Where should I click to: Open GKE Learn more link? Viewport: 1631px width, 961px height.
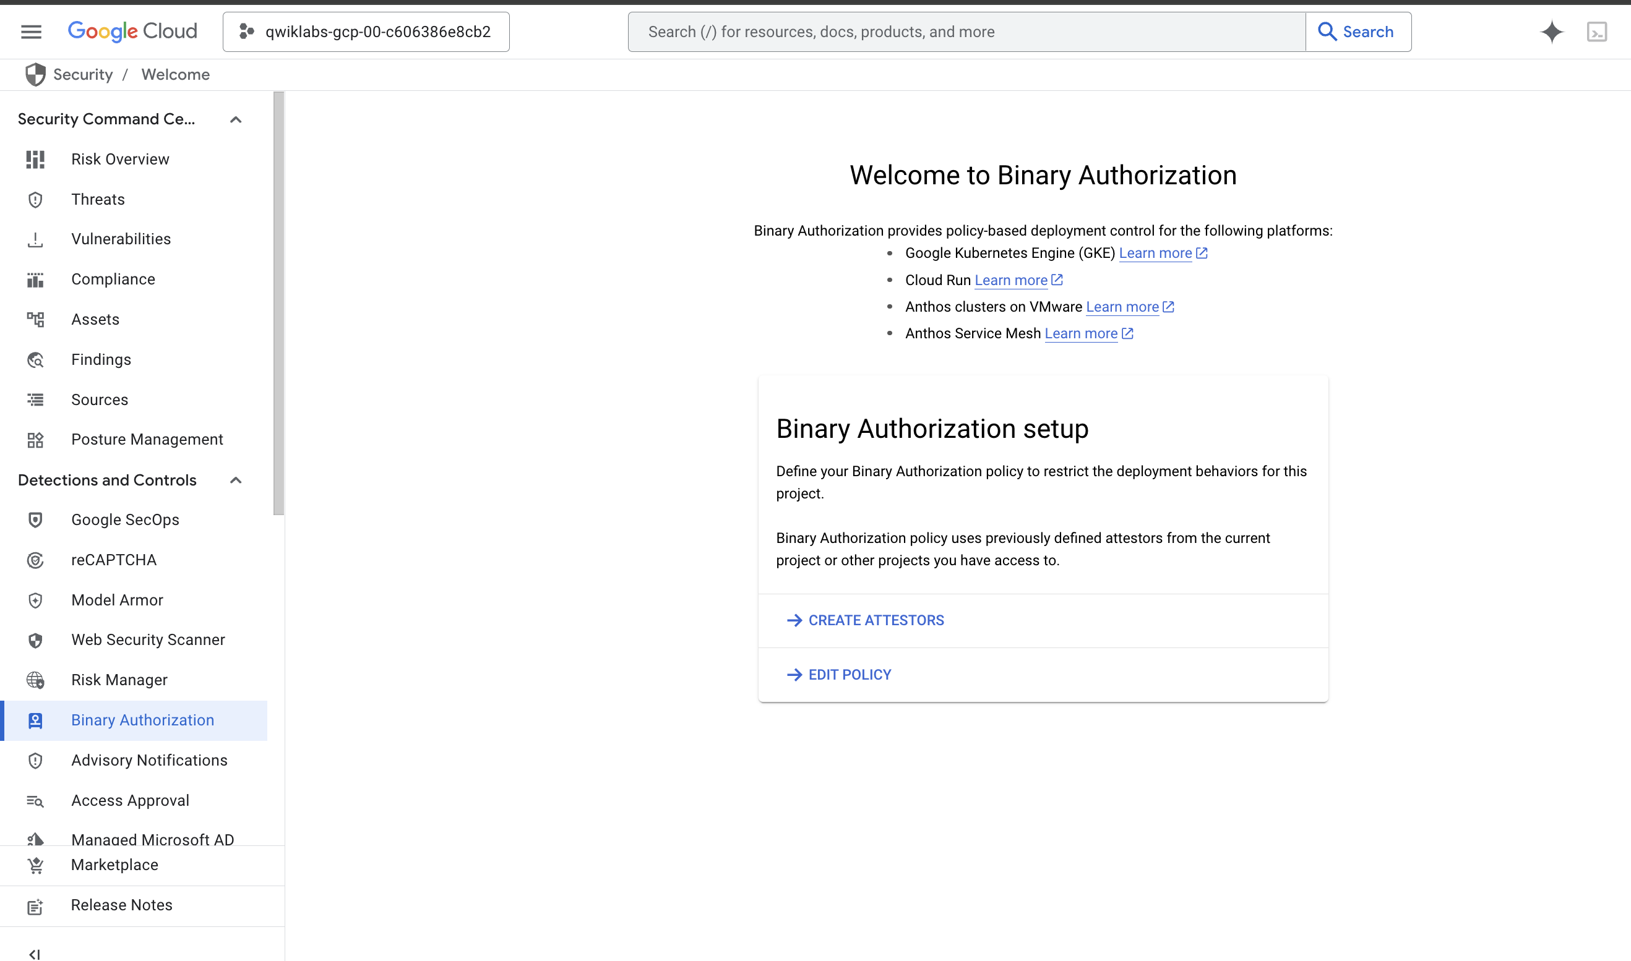(x=1163, y=253)
